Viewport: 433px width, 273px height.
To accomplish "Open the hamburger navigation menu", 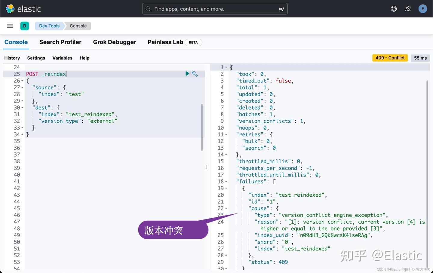I will coord(10,26).
